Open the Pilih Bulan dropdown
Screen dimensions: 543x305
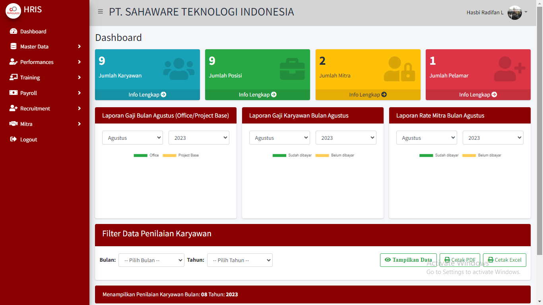coord(151,260)
